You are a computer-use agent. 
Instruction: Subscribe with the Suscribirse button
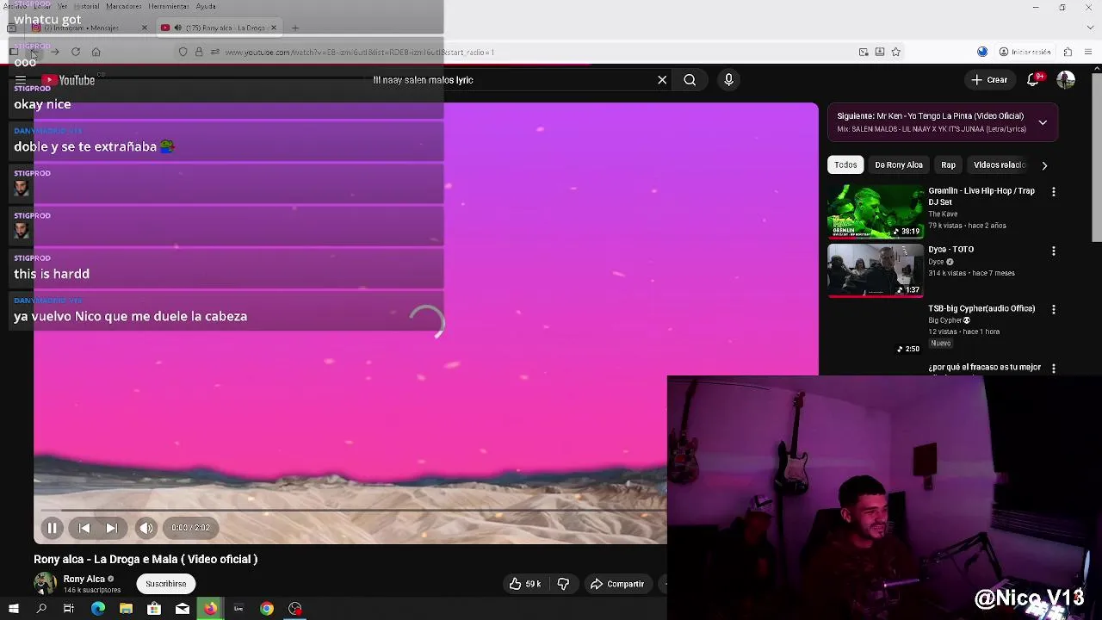[165, 584]
